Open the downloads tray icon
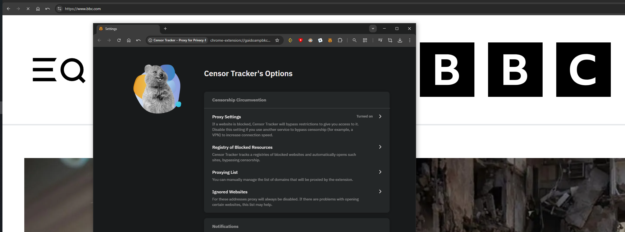Screen dimensions: 625x232 400,40
